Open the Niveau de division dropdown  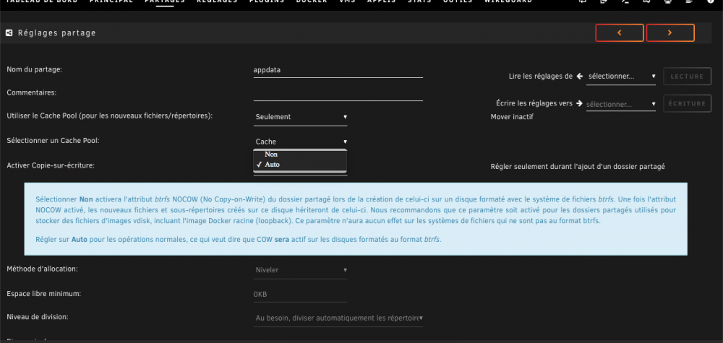338,318
